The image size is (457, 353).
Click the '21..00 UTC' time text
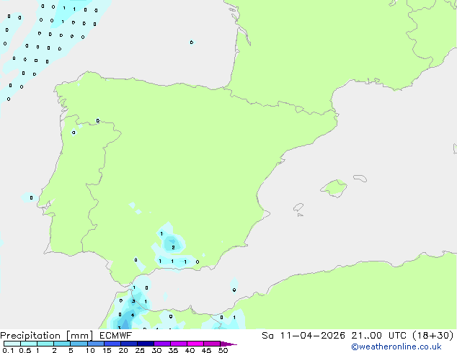tap(379, 335)
